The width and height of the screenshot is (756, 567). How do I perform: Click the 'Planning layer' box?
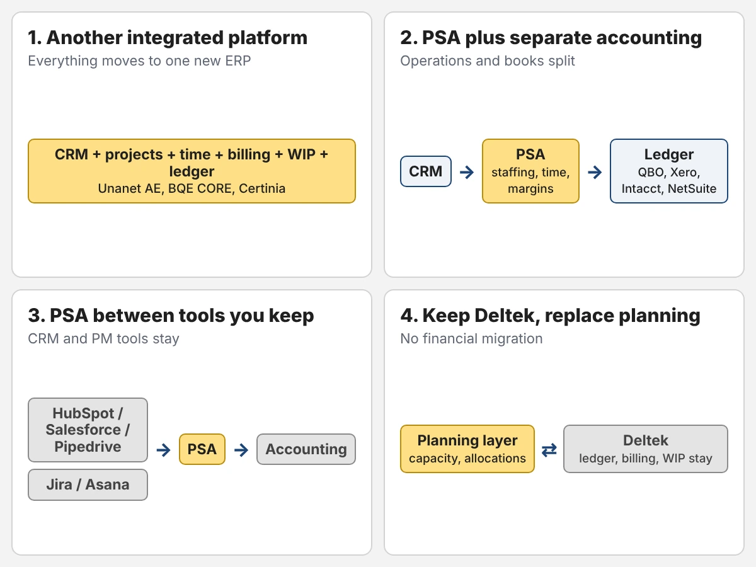click(x=467, y=449)
